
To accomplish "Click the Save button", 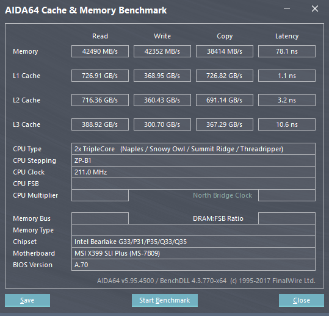I will point(27,300).
